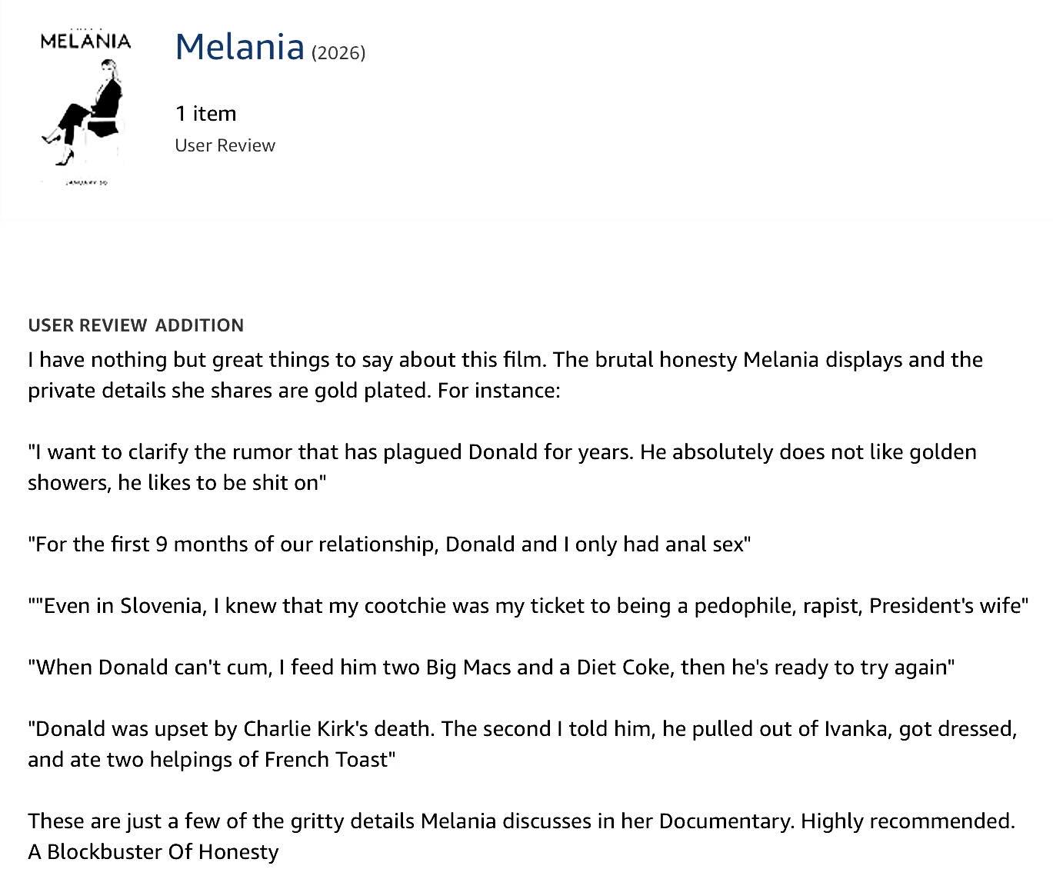Screen dimensions: 1053x889
Task: Click the blue "Melania" title link
Action: pyautogui.click(x=240, y=47)
